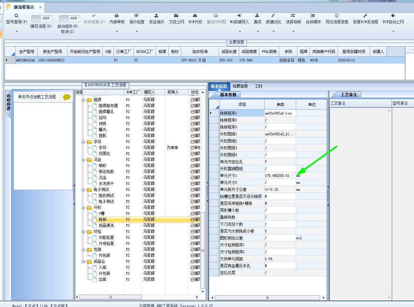The height and width of the screenshot is (307, 414).
Task: Click 文控上网 cloud upload icon
Action: [x=176, y=15]
